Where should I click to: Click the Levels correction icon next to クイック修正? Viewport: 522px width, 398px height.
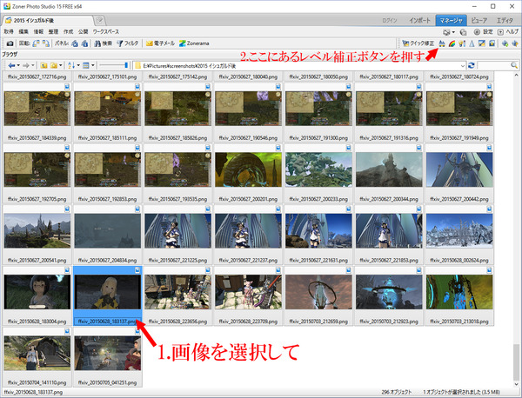click(442, 43)
